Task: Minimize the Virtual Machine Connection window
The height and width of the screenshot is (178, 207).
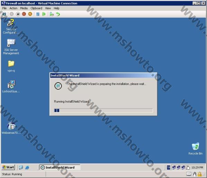Action: click(194, 3)
